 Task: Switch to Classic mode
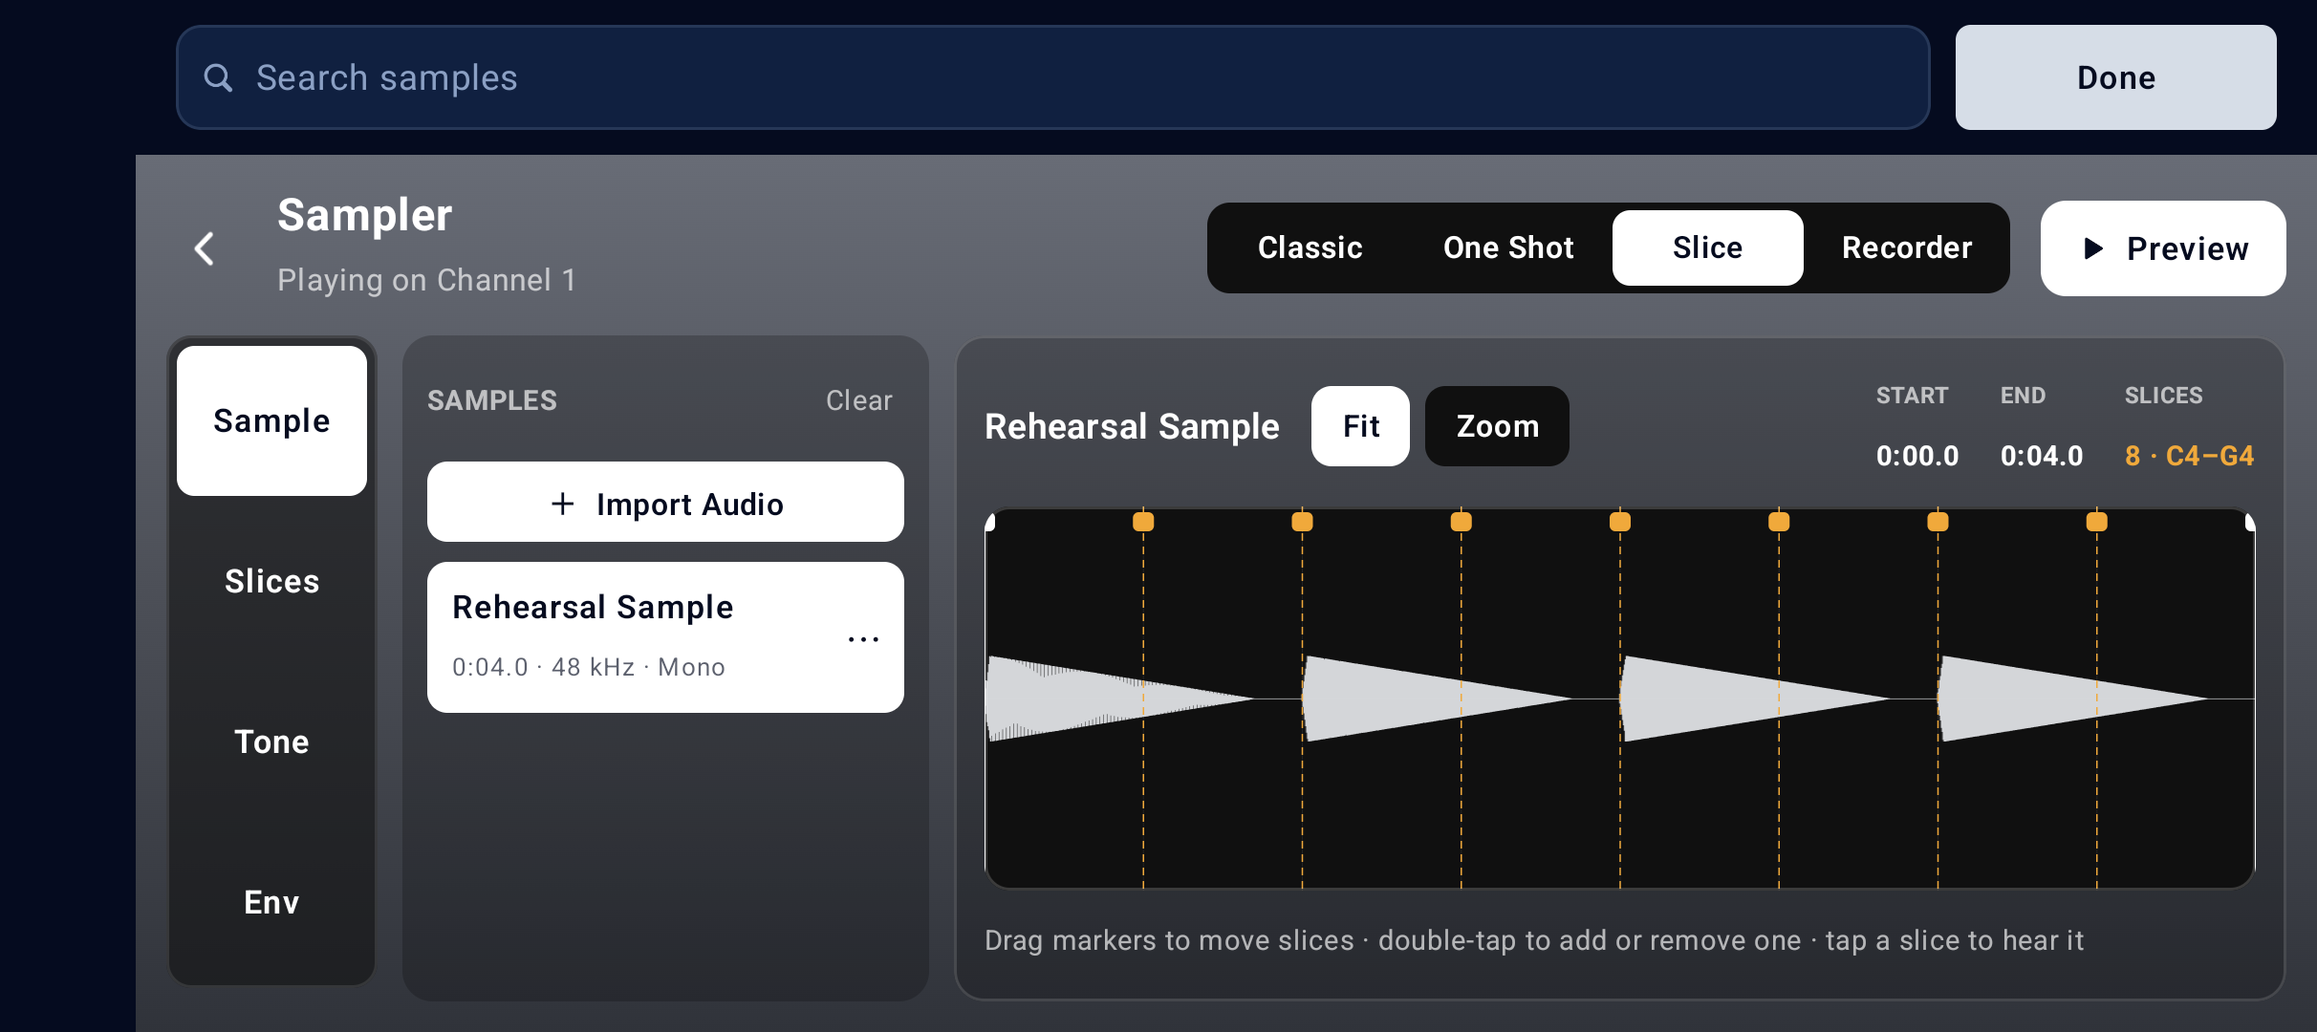click(1310, 247)
